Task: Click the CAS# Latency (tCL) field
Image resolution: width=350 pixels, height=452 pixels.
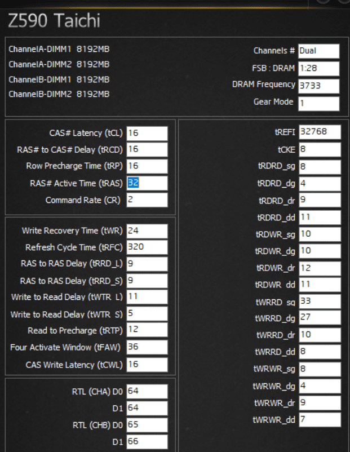Action: point(147,134)
